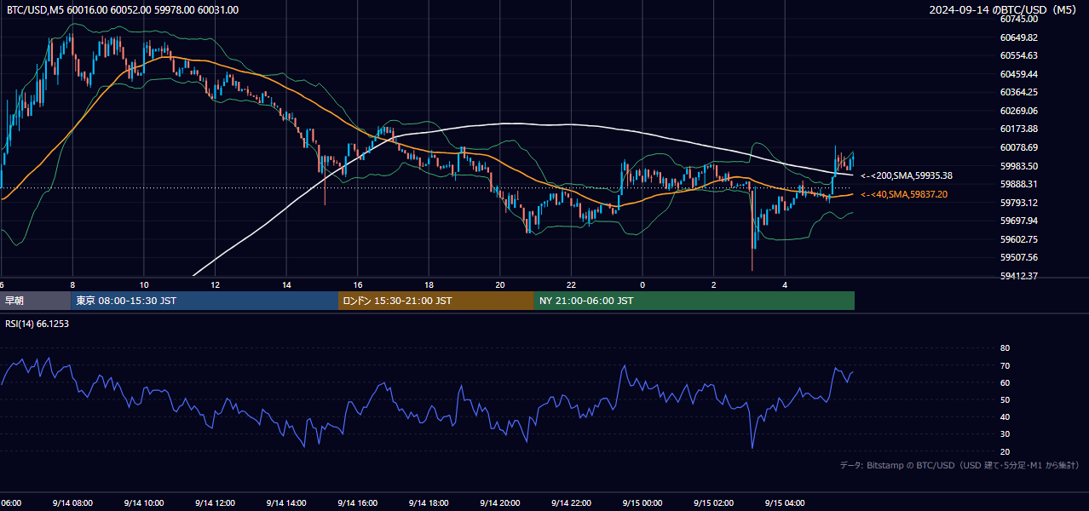The width and height of the screenshot is (1089, 511).
Task: Click price axis label 59412.37
Action: tap(1018, 276)
